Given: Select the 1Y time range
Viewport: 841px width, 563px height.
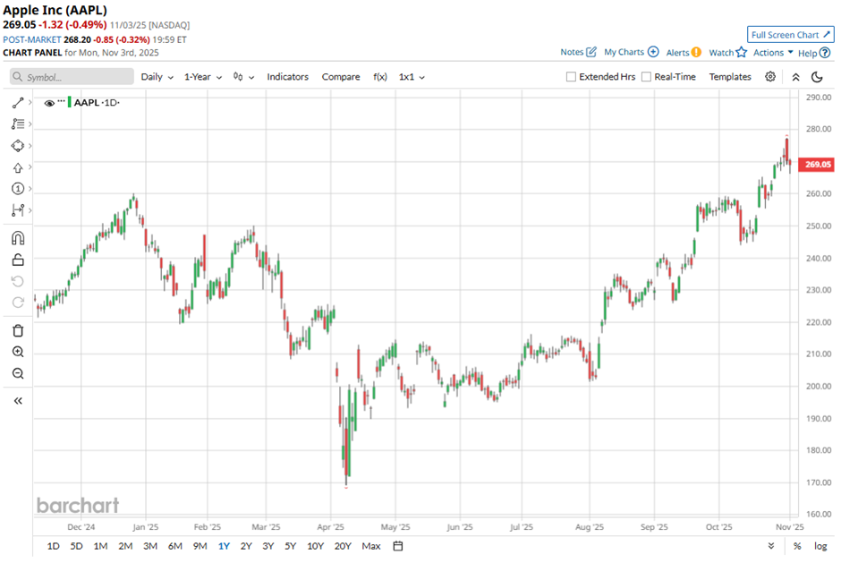Looking at the screenshot, I should pyautogui.click(x=224, y=546).
